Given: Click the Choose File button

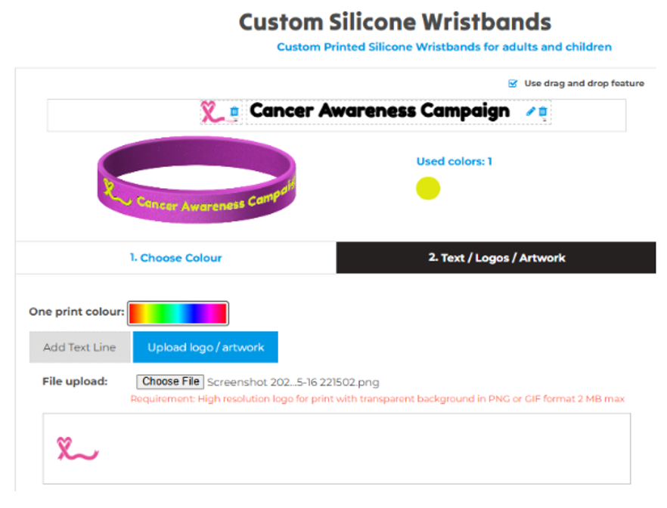Looking at the screenshot, I should click(x=170, y=382).
